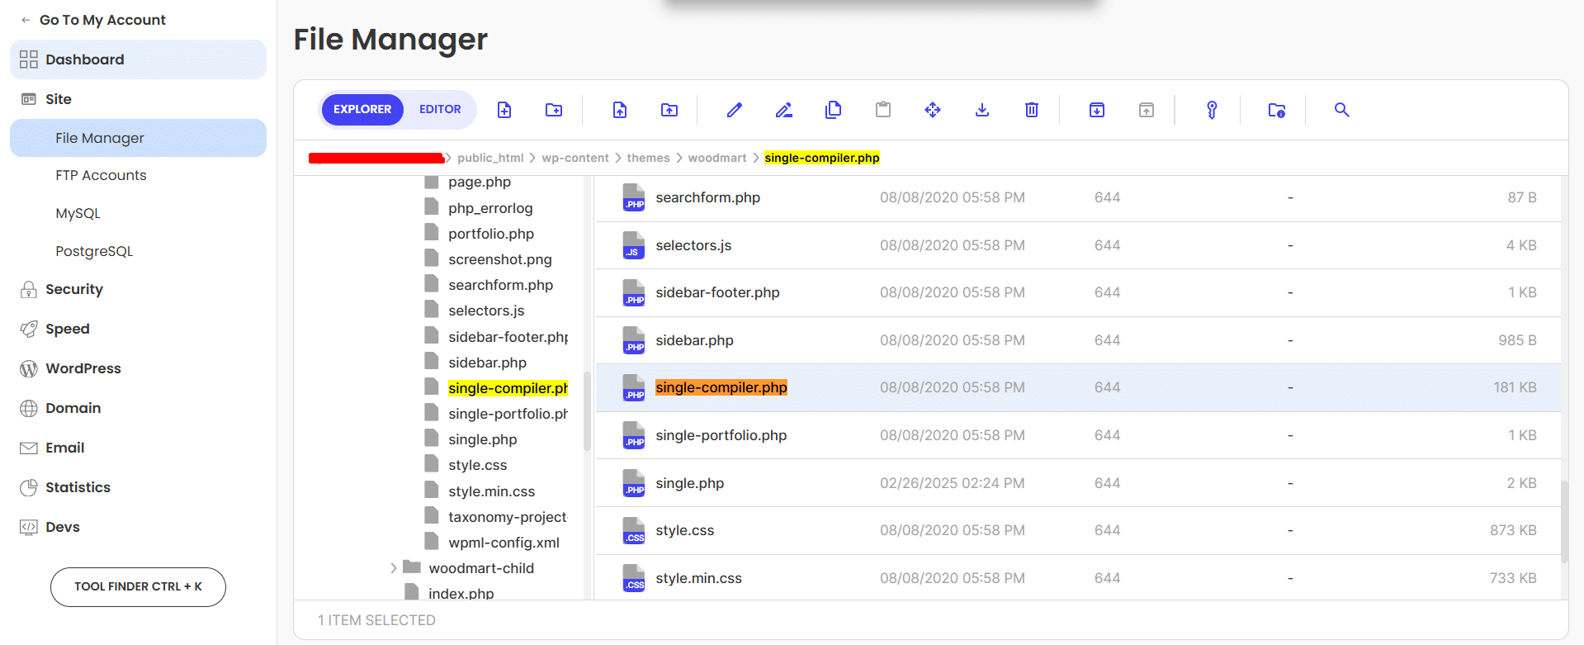Select single-portfolio.php row in file list

[x=1078, y=435]
